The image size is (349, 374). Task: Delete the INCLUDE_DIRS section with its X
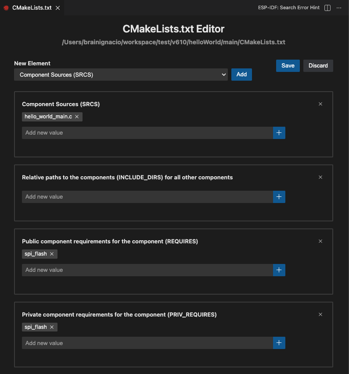coord(320,177)
